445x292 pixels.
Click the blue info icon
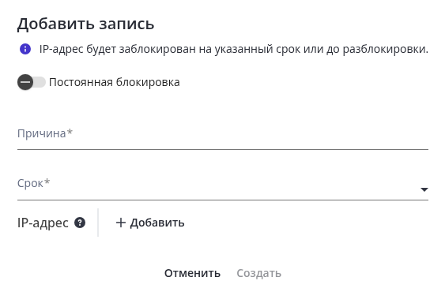[25, 49]
